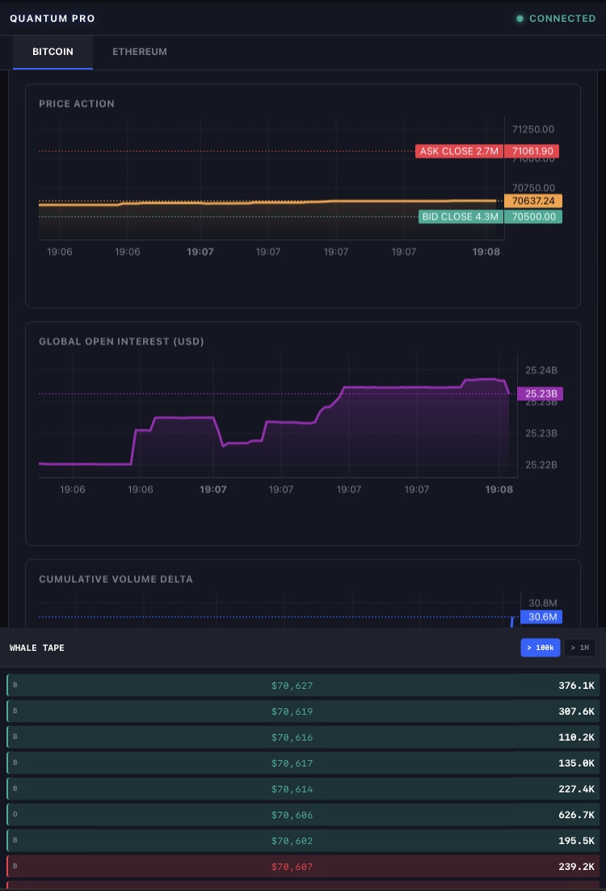Click the 71061.90 red price tag
Image resolution: width=606 pixels, height=891 pixels.
tap(532, 151)
